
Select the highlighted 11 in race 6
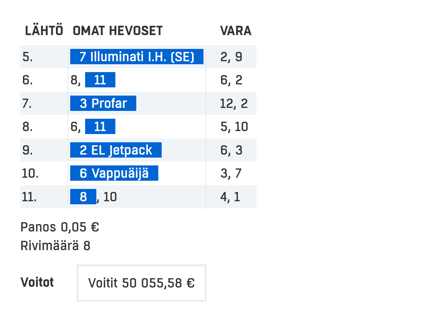click(x=100, y=80)
